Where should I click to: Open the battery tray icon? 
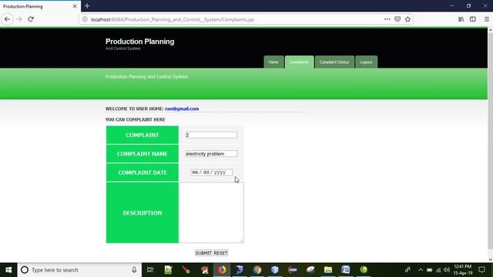tap(429, 270)
